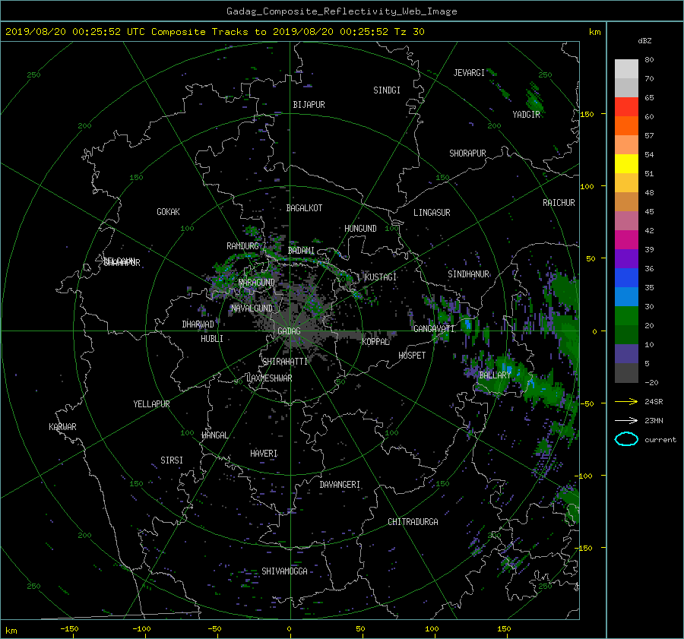Click the HUBLI city label
Image resolution: width=684 pixels, height=639 pixels.
coord(212,339)
